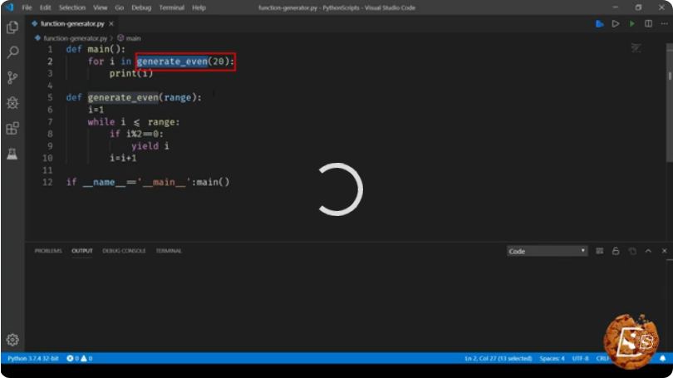Open the Source Control view icon
The width and height of the screenshot is (673, 378).
pyautogui.click(x=12, y=77)
